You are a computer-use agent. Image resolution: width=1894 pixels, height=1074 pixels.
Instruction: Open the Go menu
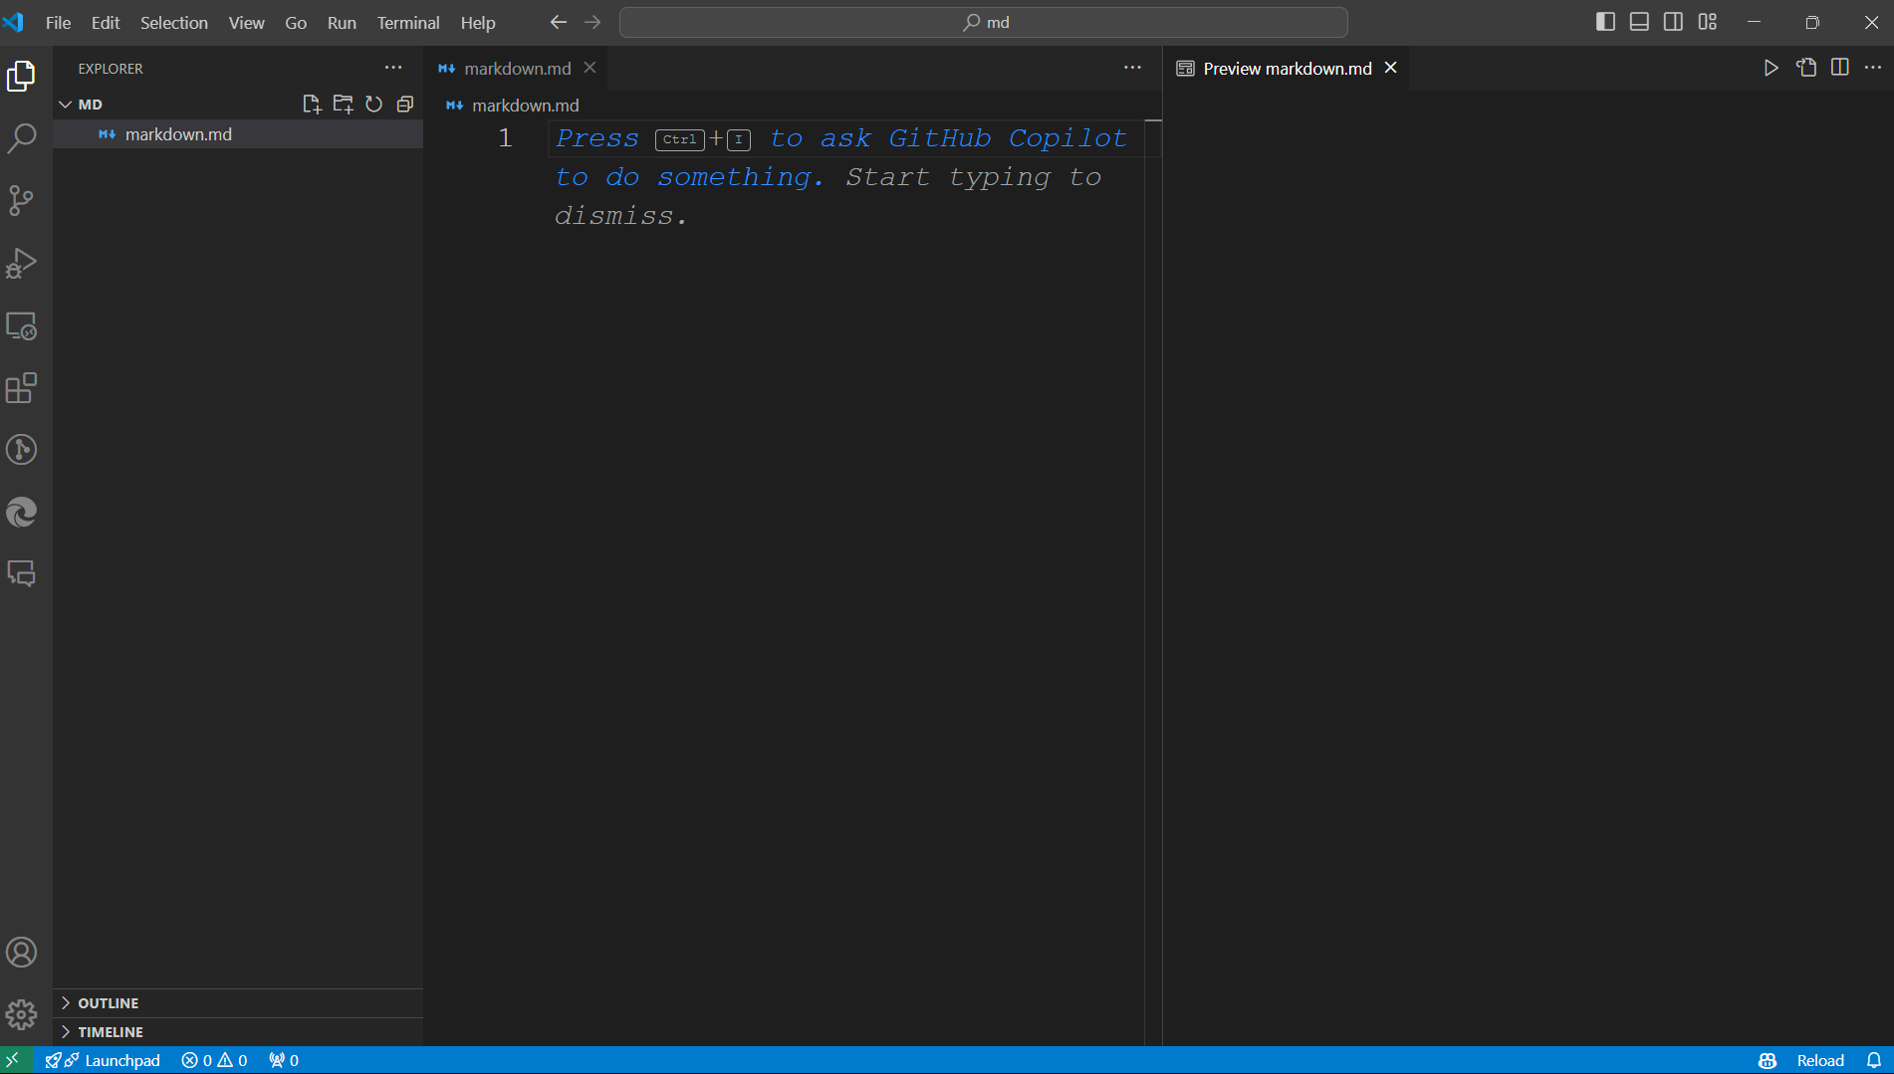(x=296, y=22)
